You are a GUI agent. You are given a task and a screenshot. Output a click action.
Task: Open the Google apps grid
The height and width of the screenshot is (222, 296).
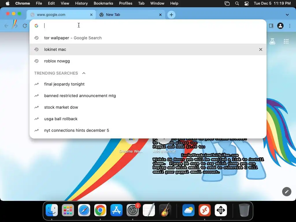coord(286,41)
